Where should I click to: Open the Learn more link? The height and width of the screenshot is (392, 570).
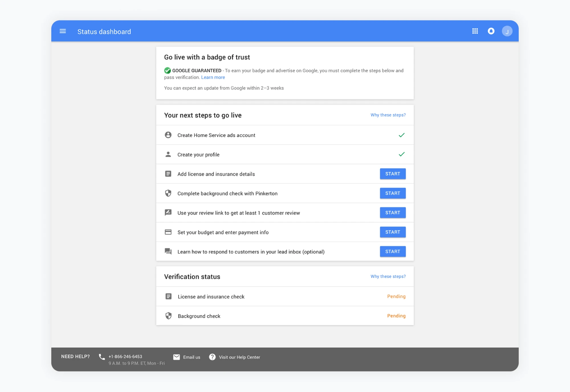click(213, 77)
